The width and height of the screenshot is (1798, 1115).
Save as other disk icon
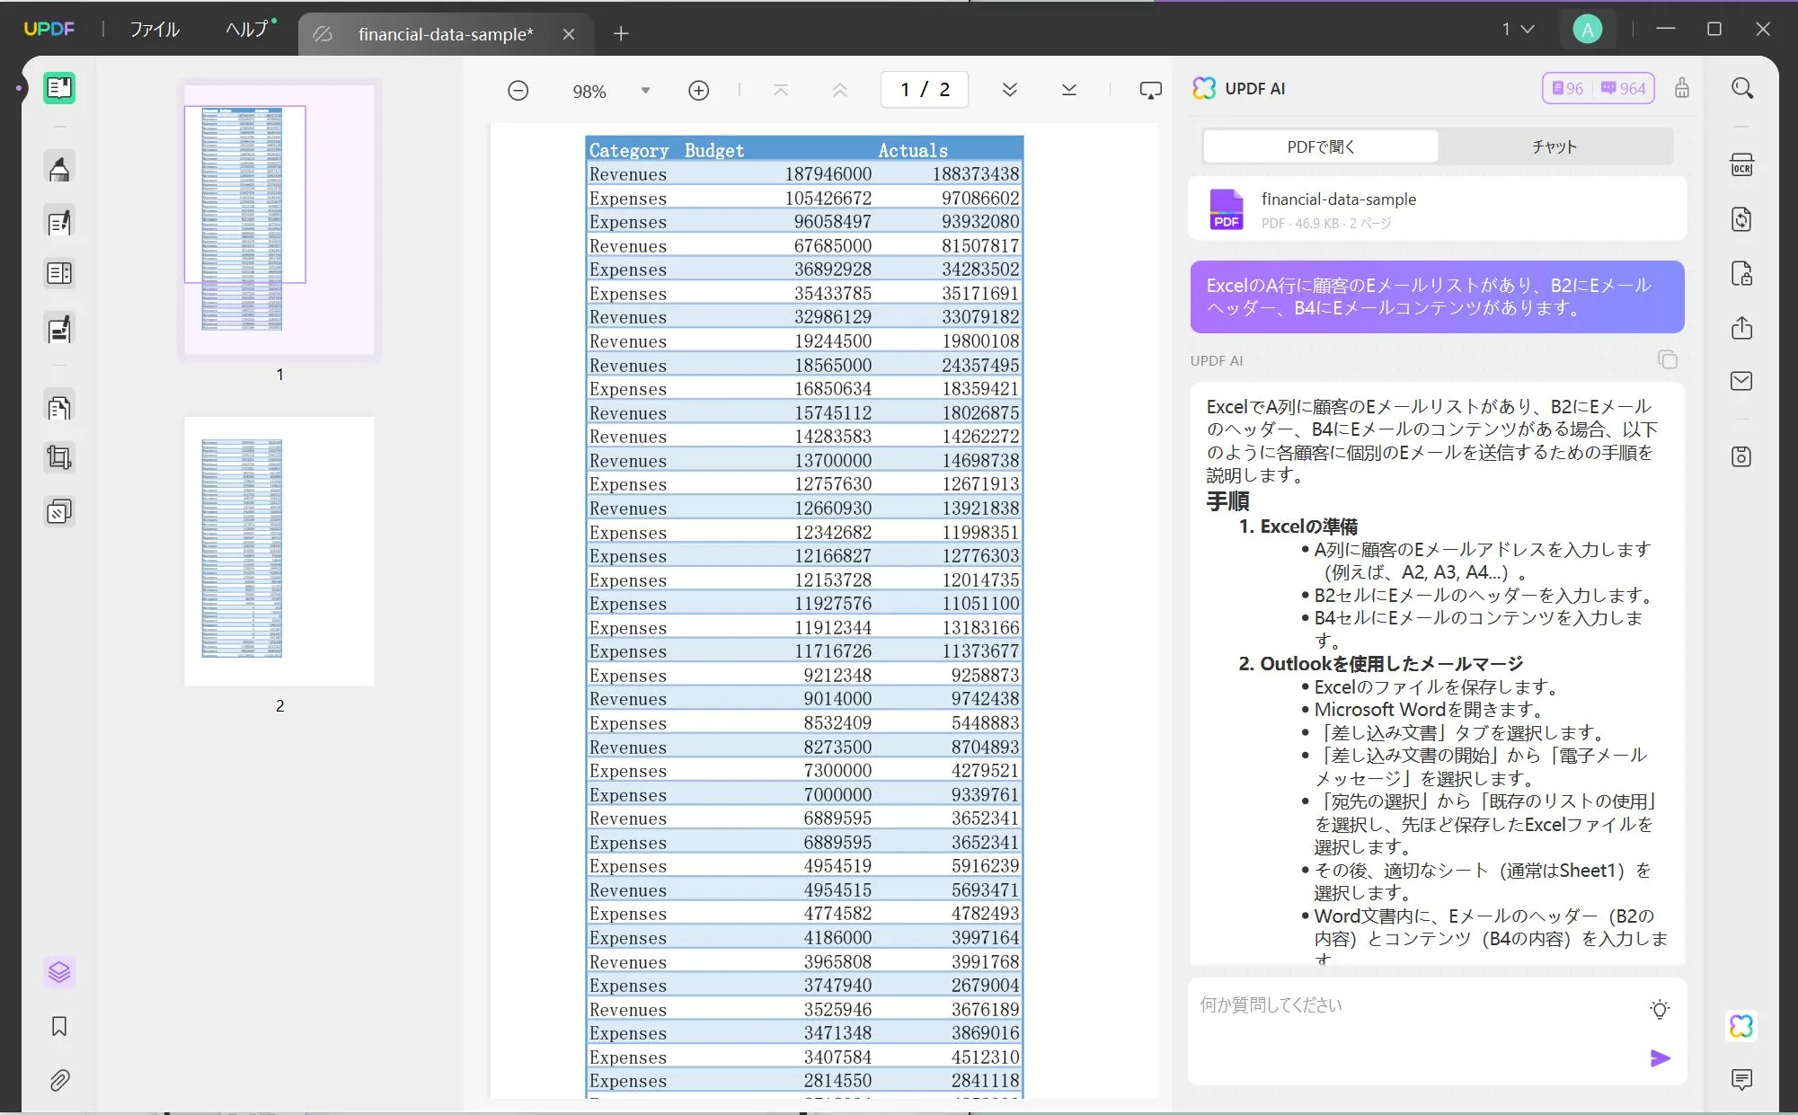click(x=1741, y=456)
